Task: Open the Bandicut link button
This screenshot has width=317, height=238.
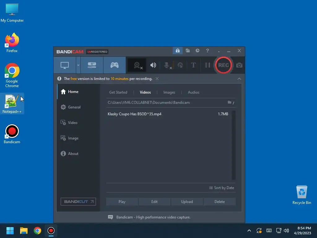Action: [78, 201]
